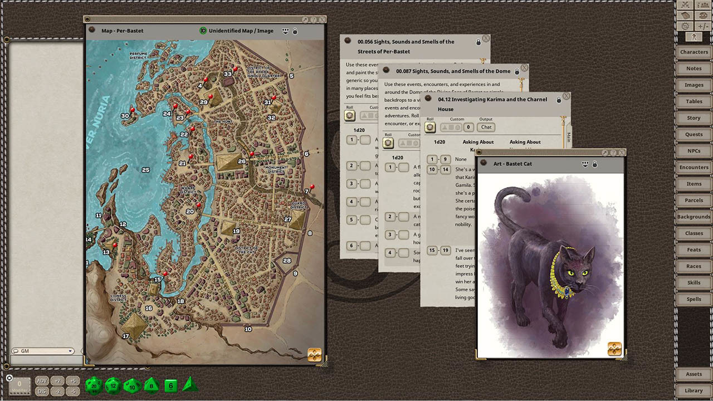Screen dimensions: 713x401
Task: Click the up-arrow icon in the top-right toolbar
Action: pyautogui.click(x=694, y=37)
